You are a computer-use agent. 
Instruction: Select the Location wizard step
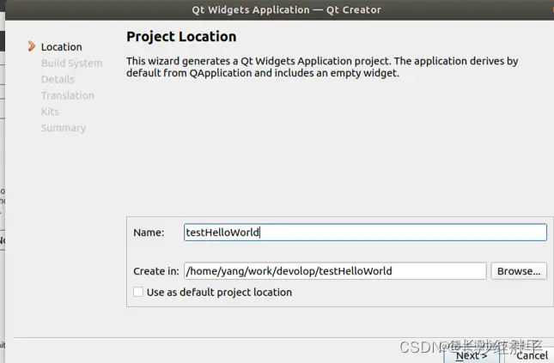click(62, 47)
